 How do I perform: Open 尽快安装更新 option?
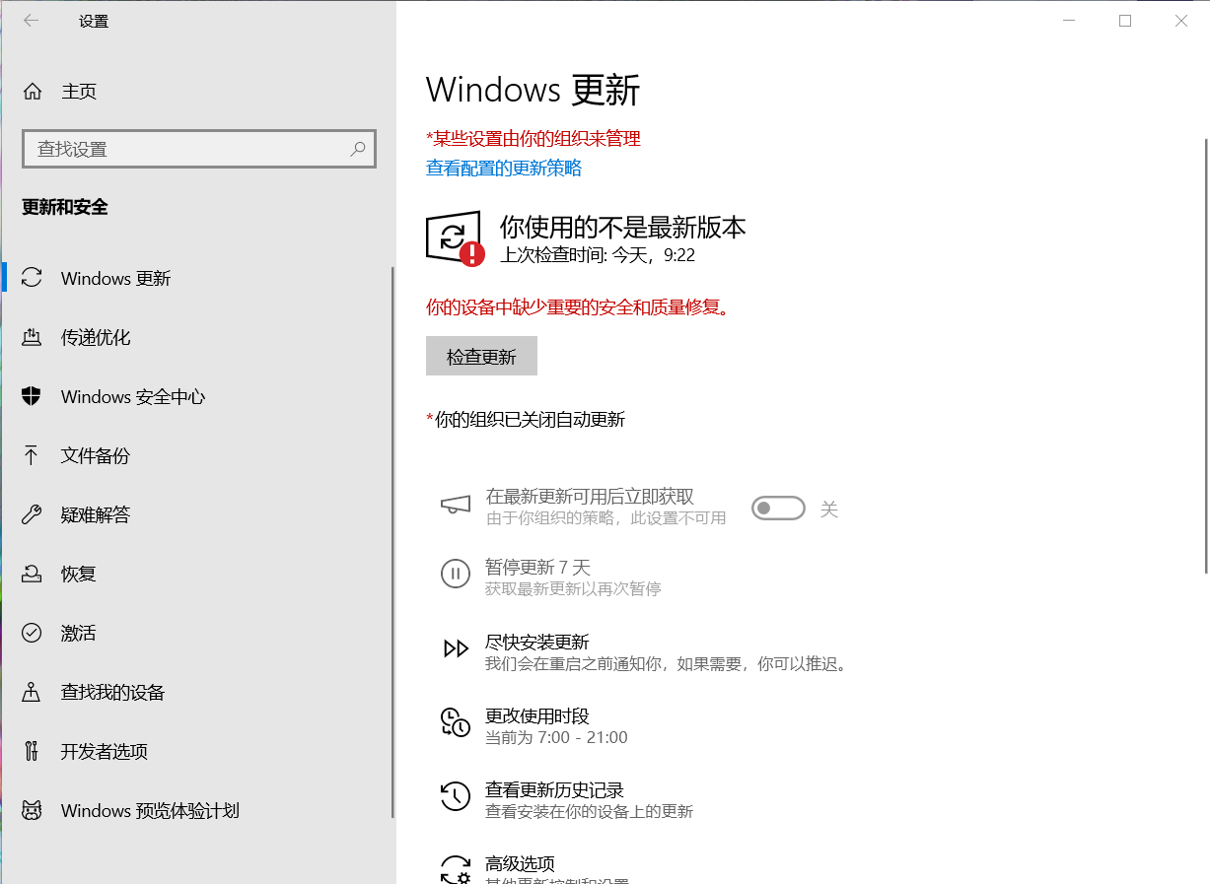tap(536, 642)
